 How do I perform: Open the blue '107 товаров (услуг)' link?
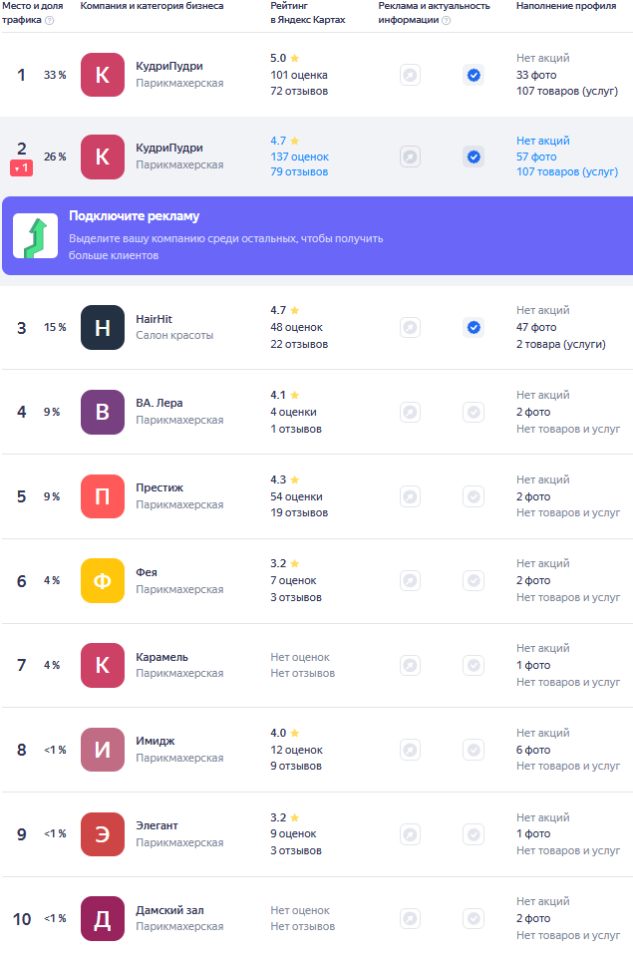(x=566, y=172)
